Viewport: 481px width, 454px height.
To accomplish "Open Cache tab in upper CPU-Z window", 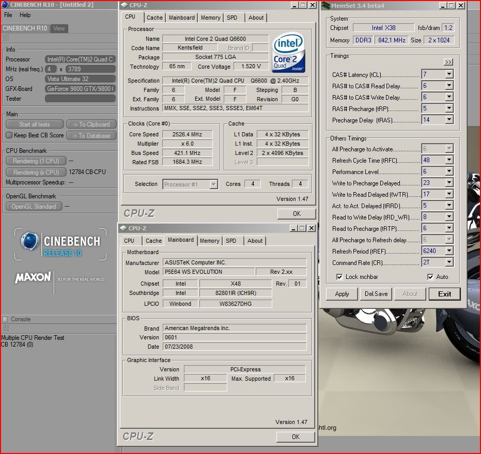I will coord(154,18).
